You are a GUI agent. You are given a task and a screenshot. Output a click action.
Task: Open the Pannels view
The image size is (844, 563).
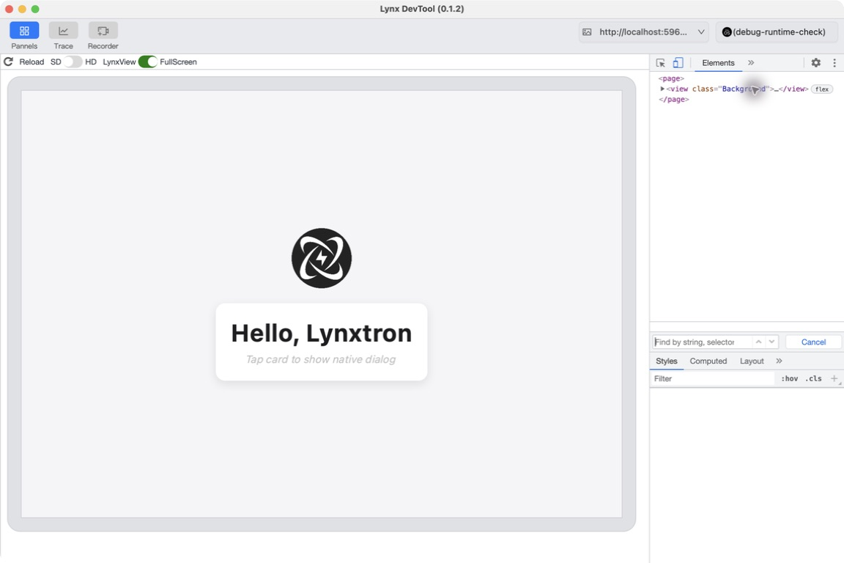click(x=24, y=36)
